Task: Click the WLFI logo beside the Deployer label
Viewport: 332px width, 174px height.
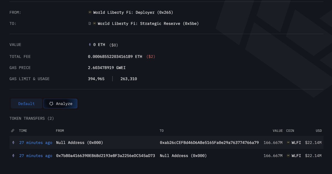Action: (x=90, y=12)
